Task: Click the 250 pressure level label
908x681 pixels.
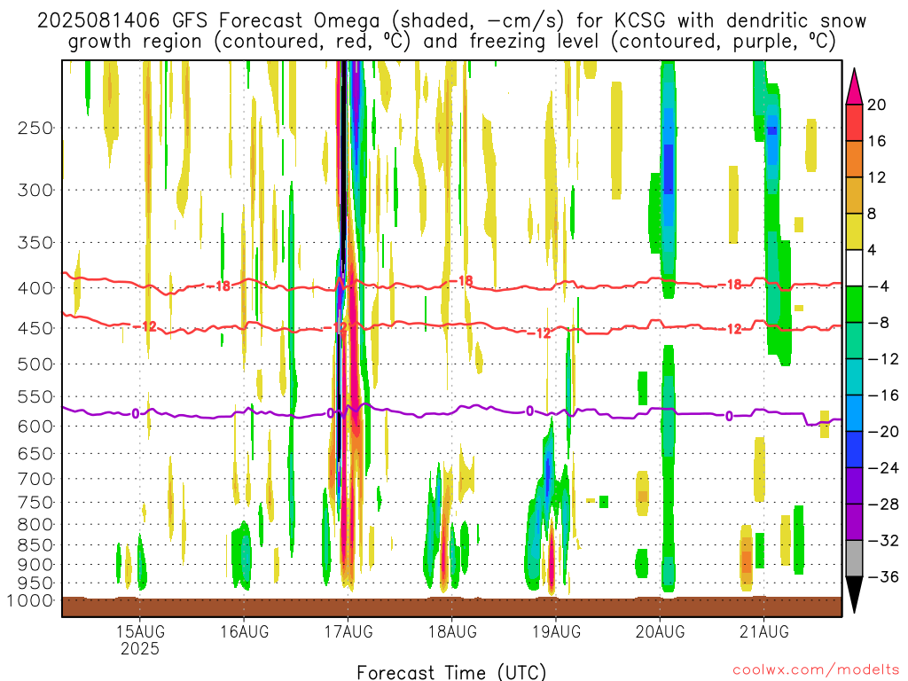Action: pos(35,128)
